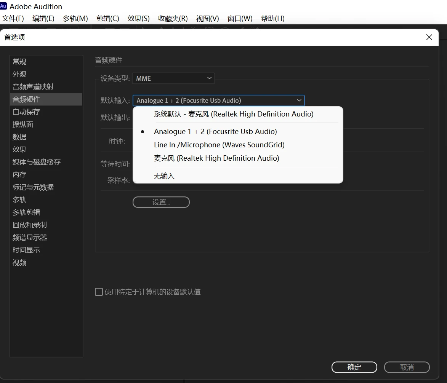Select 音频硬件 in the sidebar
This screenshot has width=447, height=383.
pos(46,99)
